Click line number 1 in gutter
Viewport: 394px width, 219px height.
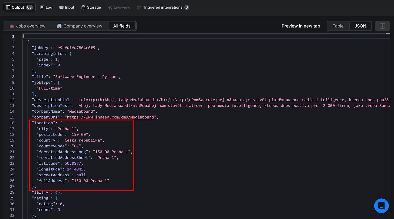[x=13, y=36]
